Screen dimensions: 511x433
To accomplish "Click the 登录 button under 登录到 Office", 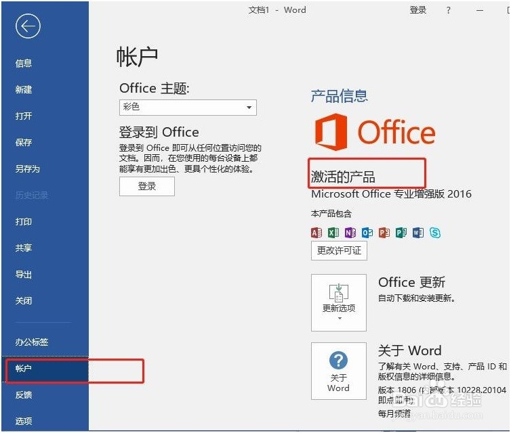I will [147, 187].
